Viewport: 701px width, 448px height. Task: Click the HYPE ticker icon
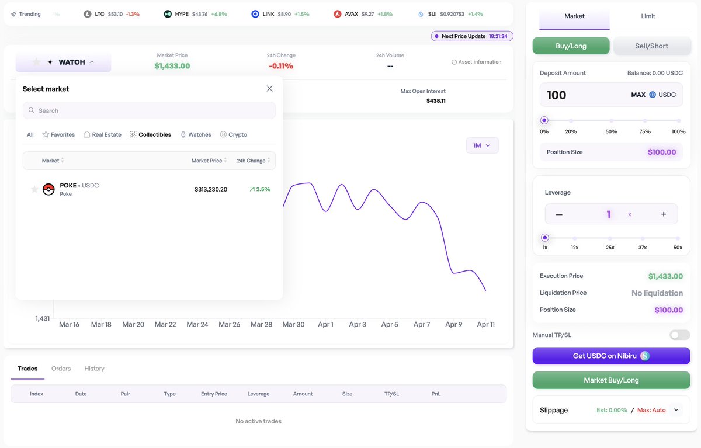coord(168,13)
